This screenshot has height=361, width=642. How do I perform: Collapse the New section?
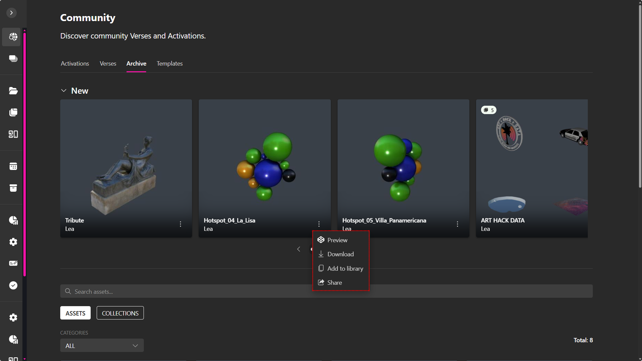[x=64, y=91]
